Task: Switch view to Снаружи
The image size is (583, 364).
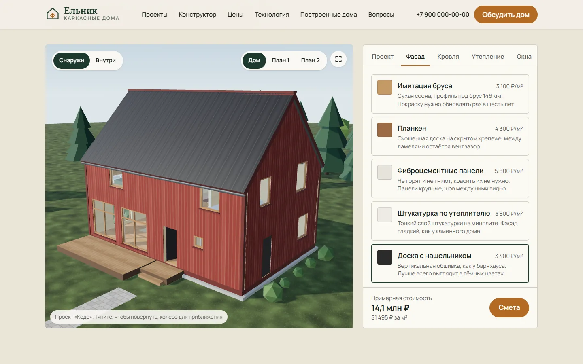Action: pyautogui.click(x=72, y=61)
